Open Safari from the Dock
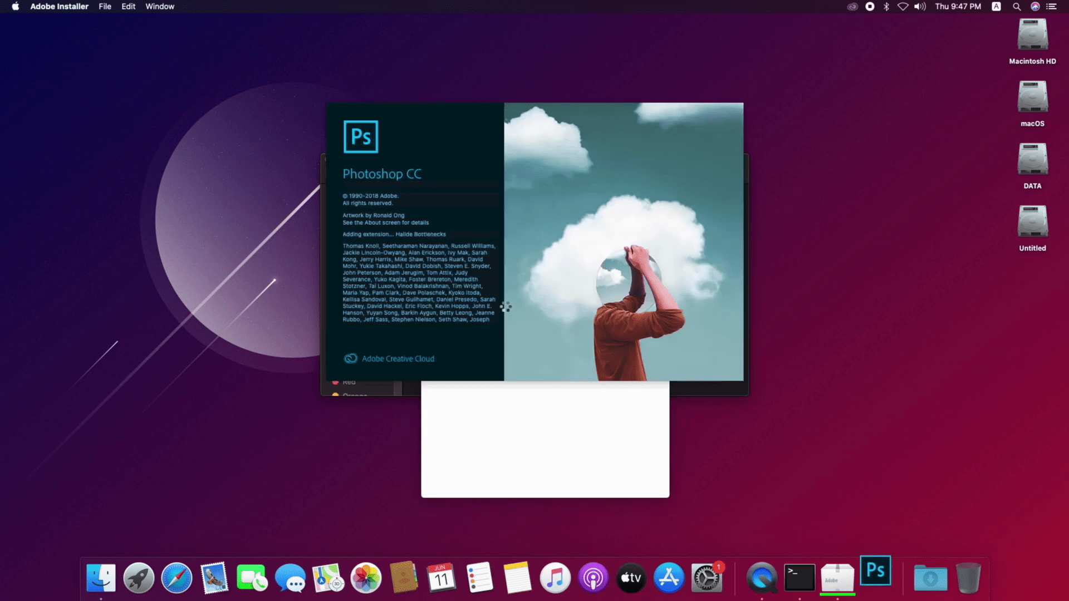1069x601 pixels. click(x=176, y=578)
